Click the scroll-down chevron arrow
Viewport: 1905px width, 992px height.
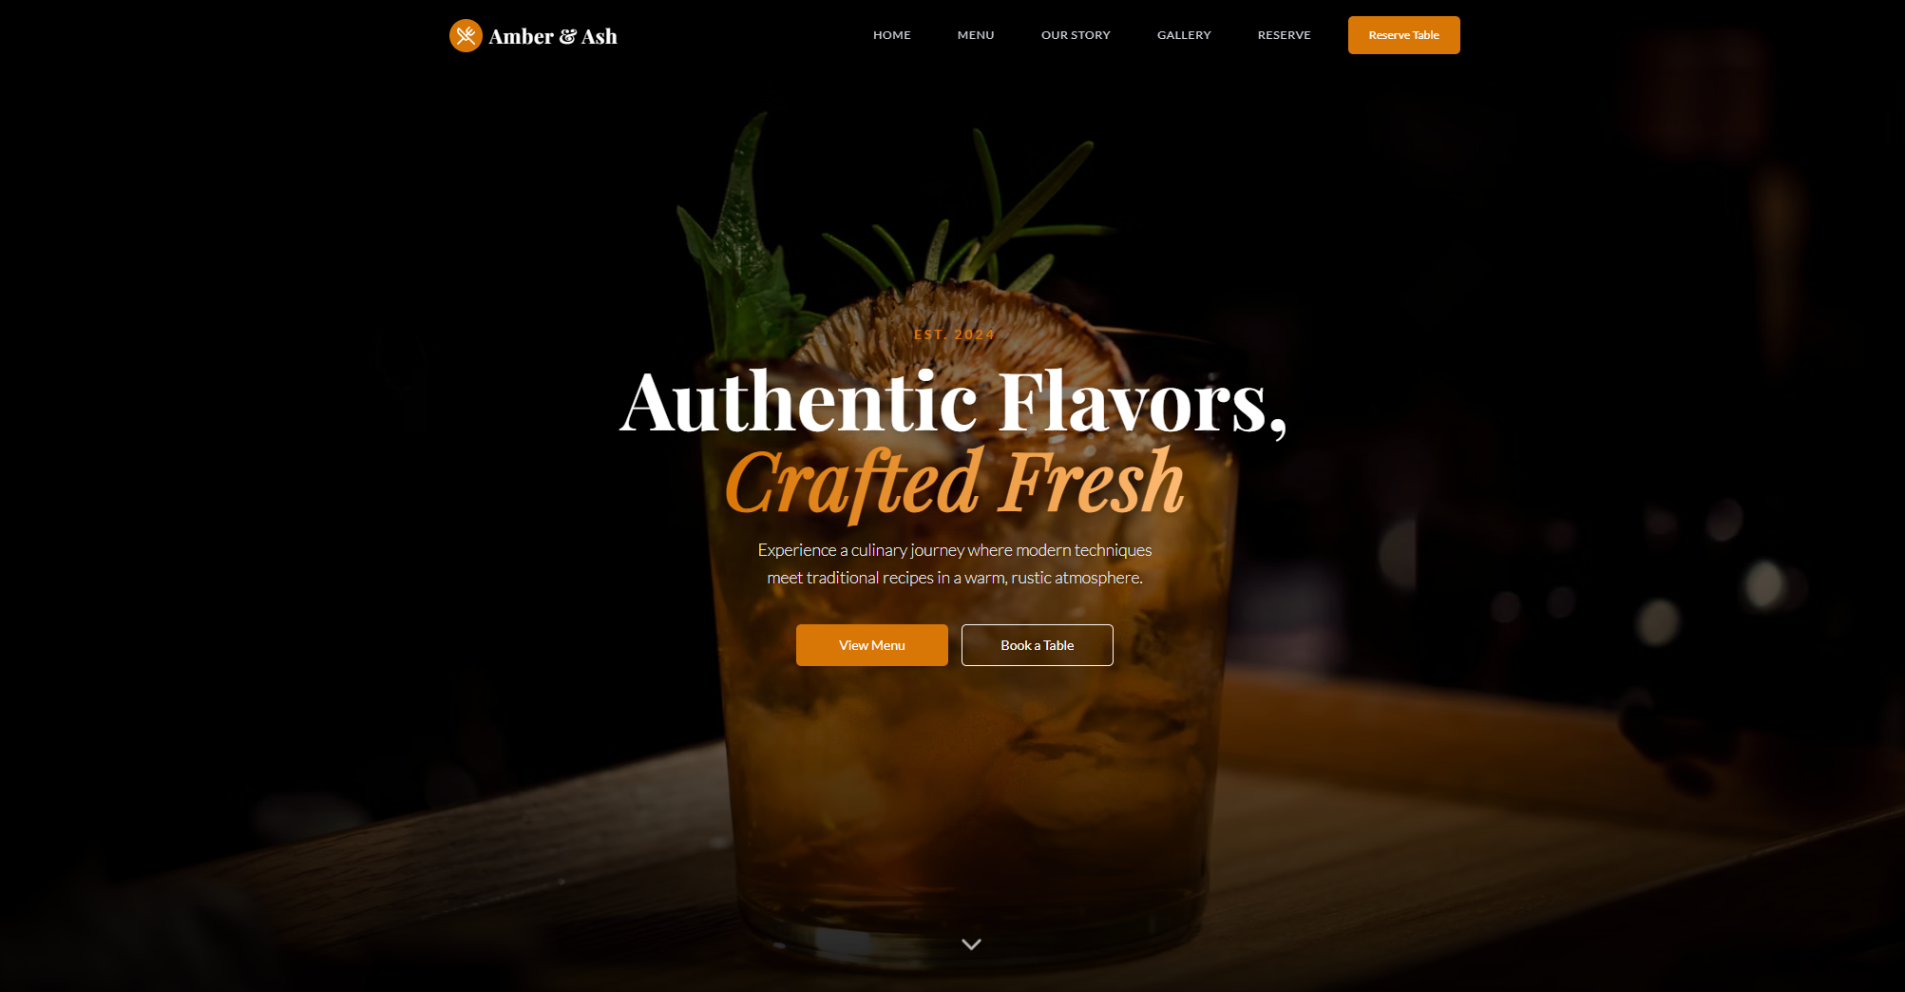tap(971, 944)
